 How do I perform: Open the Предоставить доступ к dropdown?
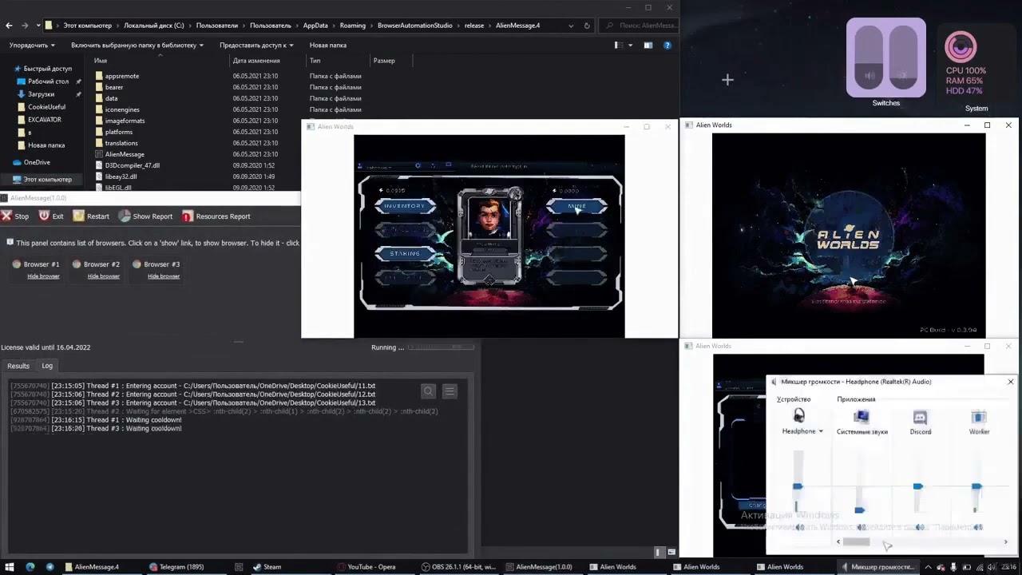point(257,46)
